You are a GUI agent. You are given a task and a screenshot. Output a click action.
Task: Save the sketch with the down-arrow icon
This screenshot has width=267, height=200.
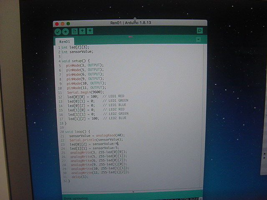click(90, 31)
